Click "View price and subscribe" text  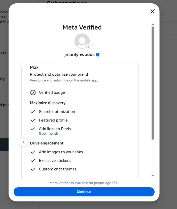(x=64, y=80)
